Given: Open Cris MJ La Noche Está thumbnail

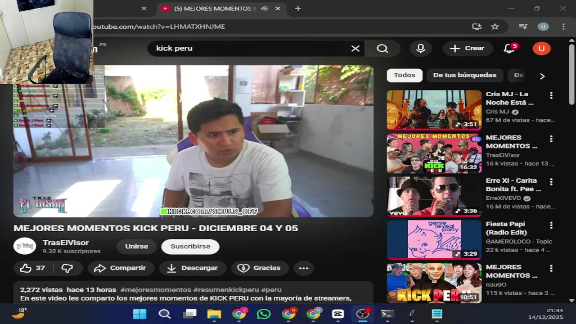Looking at the screenshot, I should coord(434,110).
